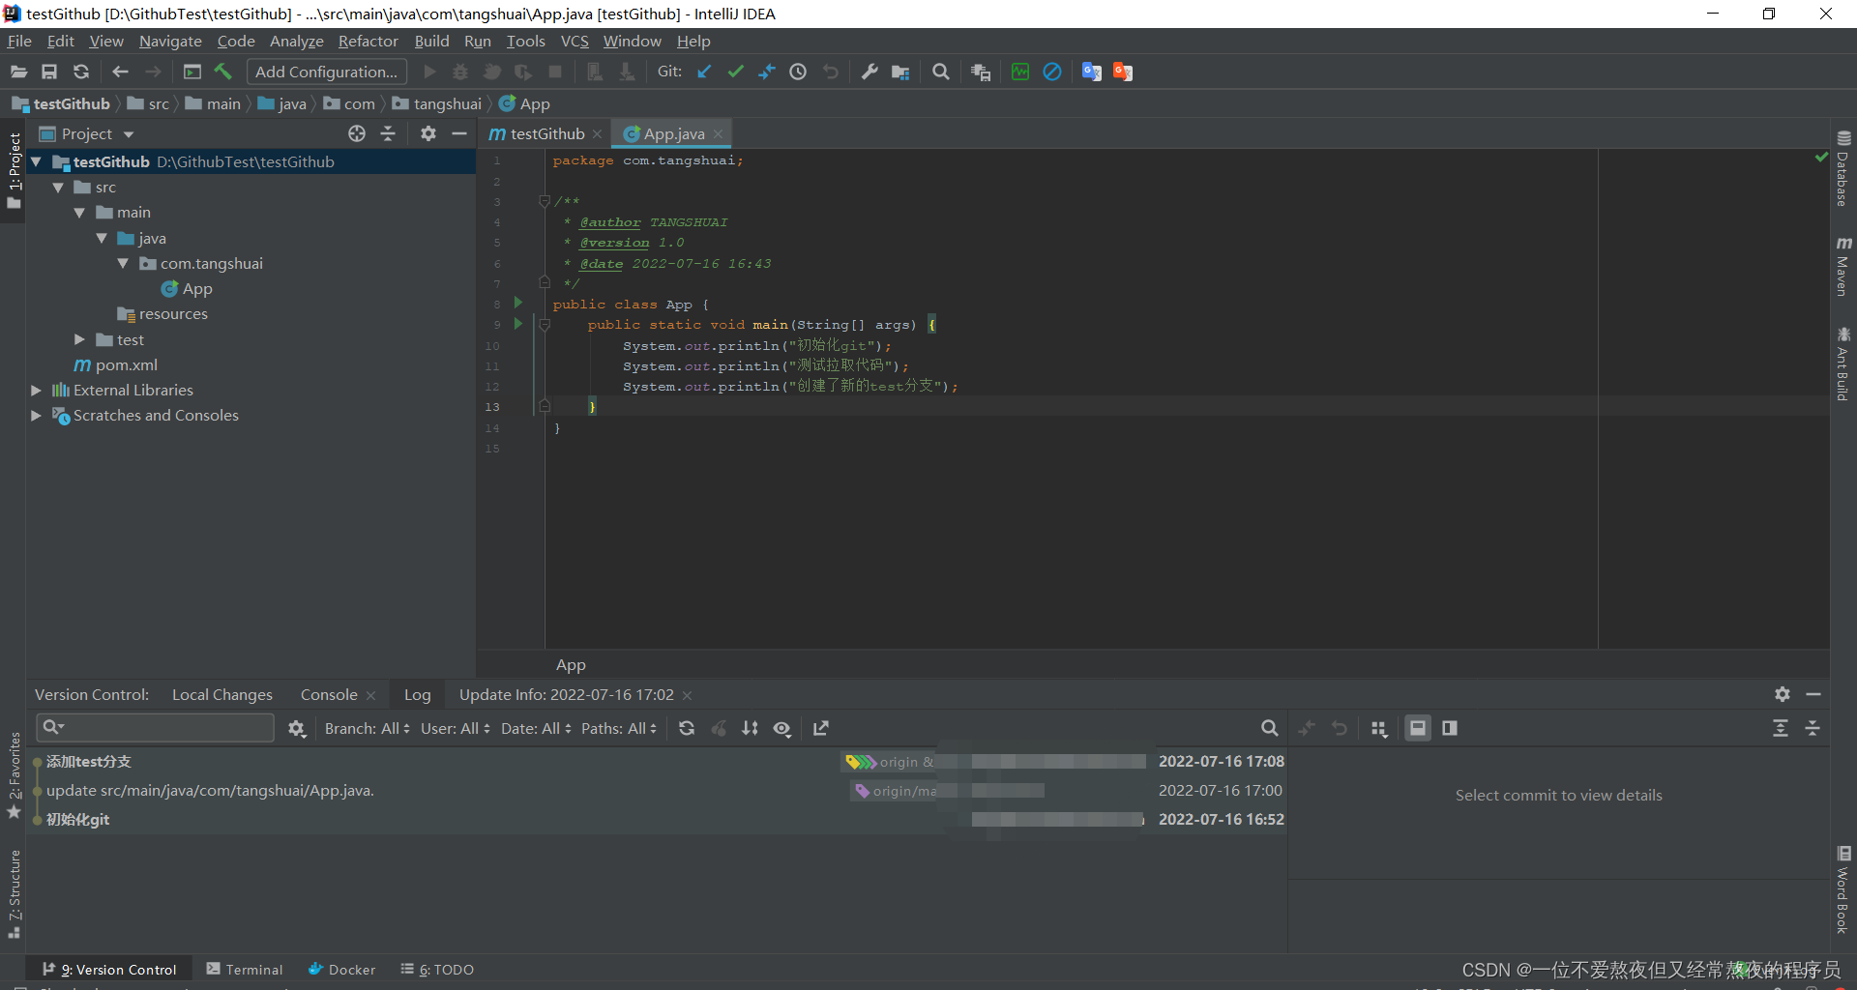
Task: Open the VCS menu
Action: click(575, 41)
